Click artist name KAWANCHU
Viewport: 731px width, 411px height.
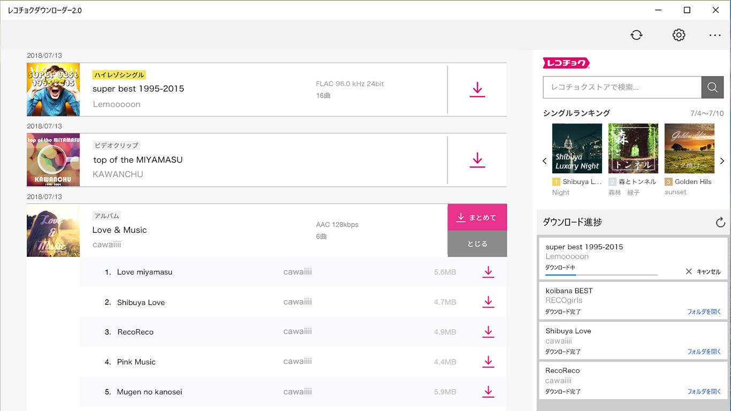pyautogui.click(x=118, y=174)
